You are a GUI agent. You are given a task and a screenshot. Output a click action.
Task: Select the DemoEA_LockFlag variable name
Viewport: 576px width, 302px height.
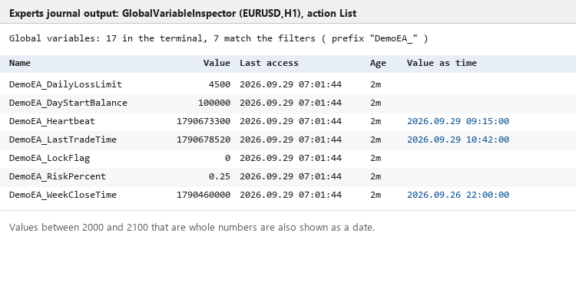point(49,158)
